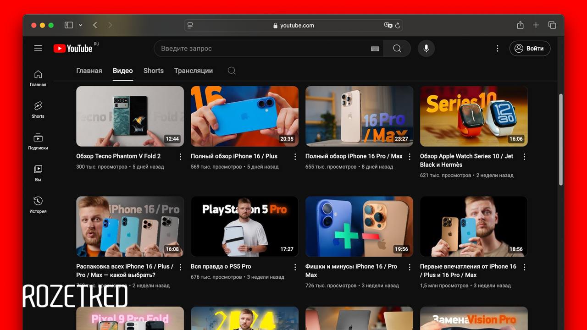The height and width of the screenshot is (330, 587).
Task: Open PlayStation 5 Pro thumbnail
Action: click(x=244, y=226)
